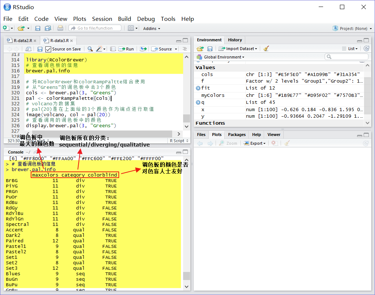Run the current line with the Run icon
The height and width of the screenshot is (295, 375).
126,49
